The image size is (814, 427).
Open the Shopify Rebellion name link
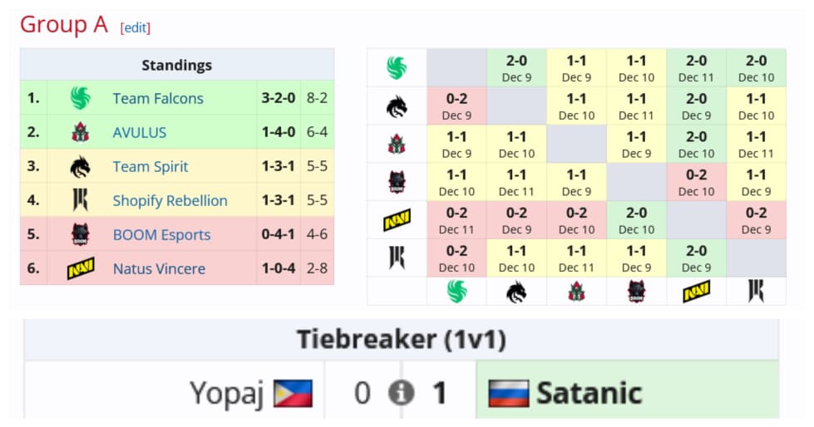pyautogui.click(x=170, y=201)
